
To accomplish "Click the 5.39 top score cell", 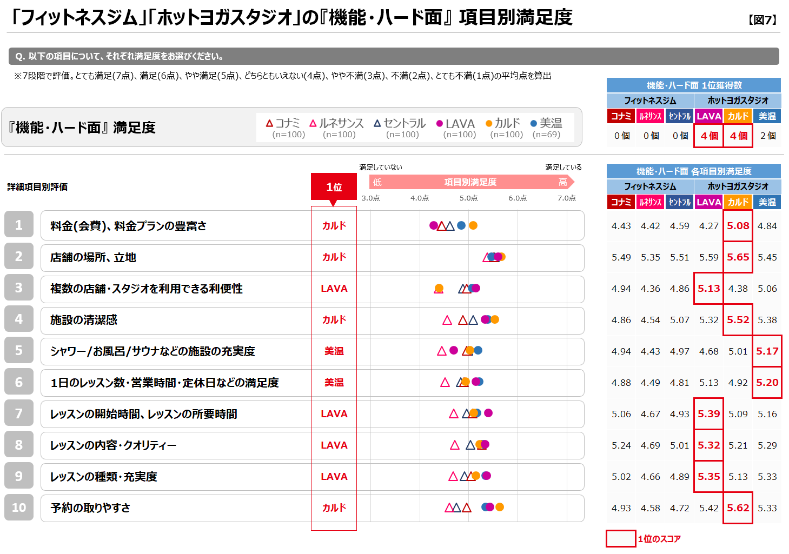I will coord(709,413).
